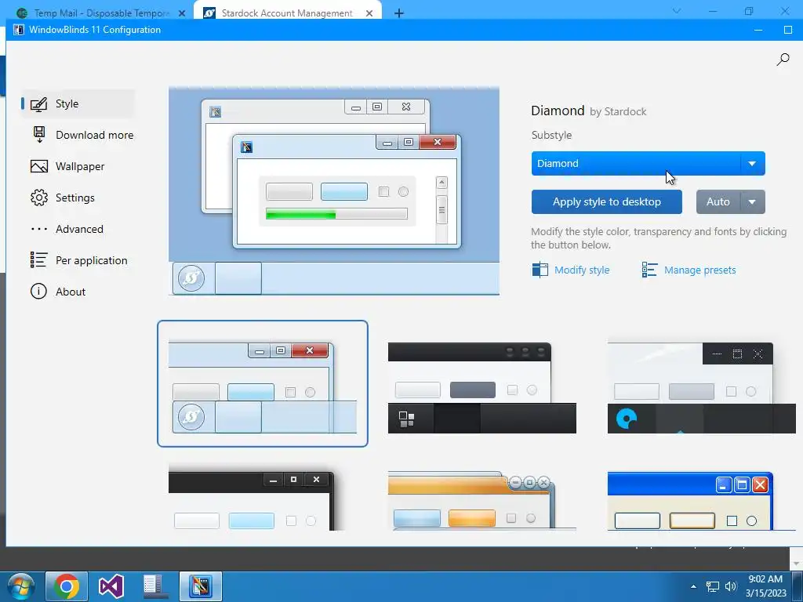
Task: Click the substyle dropdown arrow
Action: 752,163
